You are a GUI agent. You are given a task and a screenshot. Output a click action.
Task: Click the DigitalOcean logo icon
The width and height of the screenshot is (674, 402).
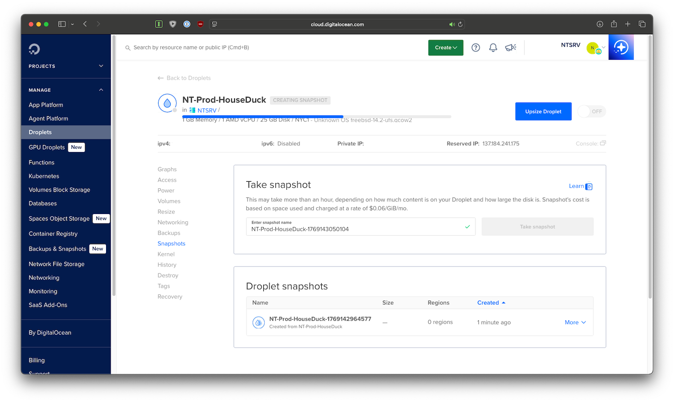(x=34, y=49)
